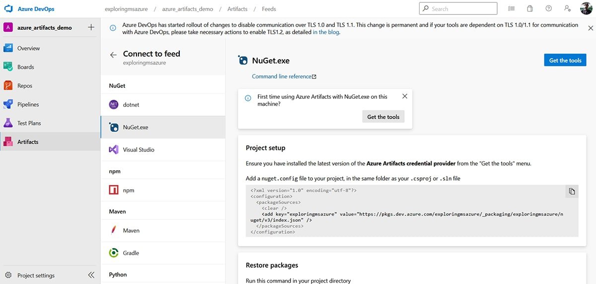
Task: Go back using the Connect to feed arrow
Action: (x=113, y=55)
